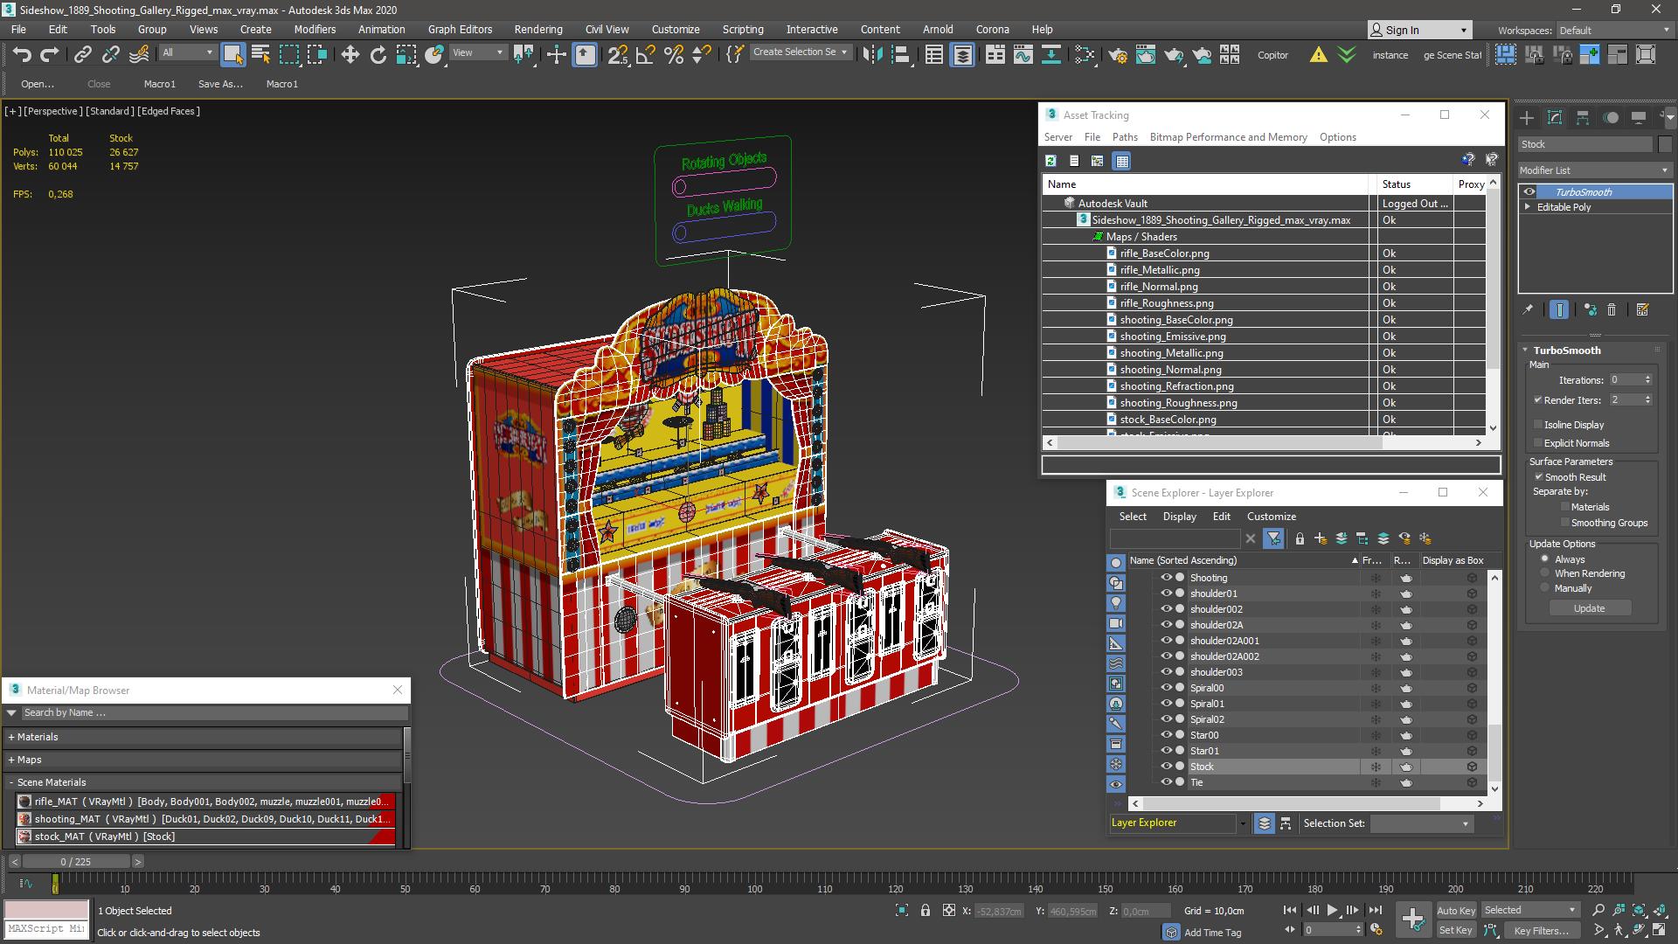Open Paths menu in Asset Tracking

pyautogui.click(x=1125, y=137)
